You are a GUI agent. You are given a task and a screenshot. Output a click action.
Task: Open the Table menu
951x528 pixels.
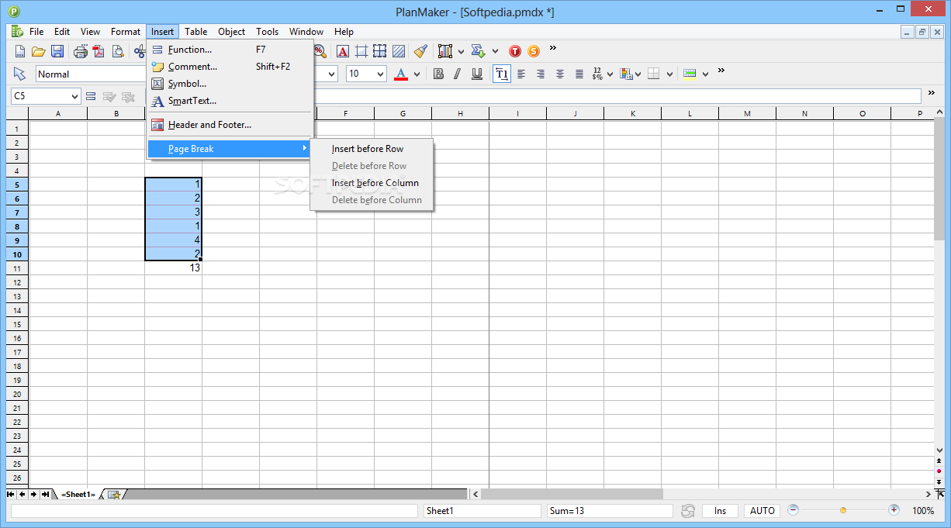(195, 32)
